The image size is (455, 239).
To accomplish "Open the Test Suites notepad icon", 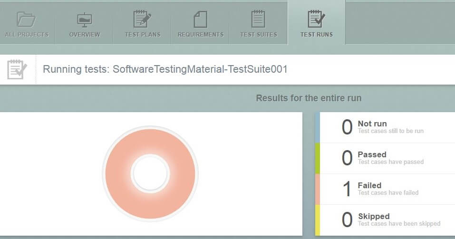I will point(258,19).
